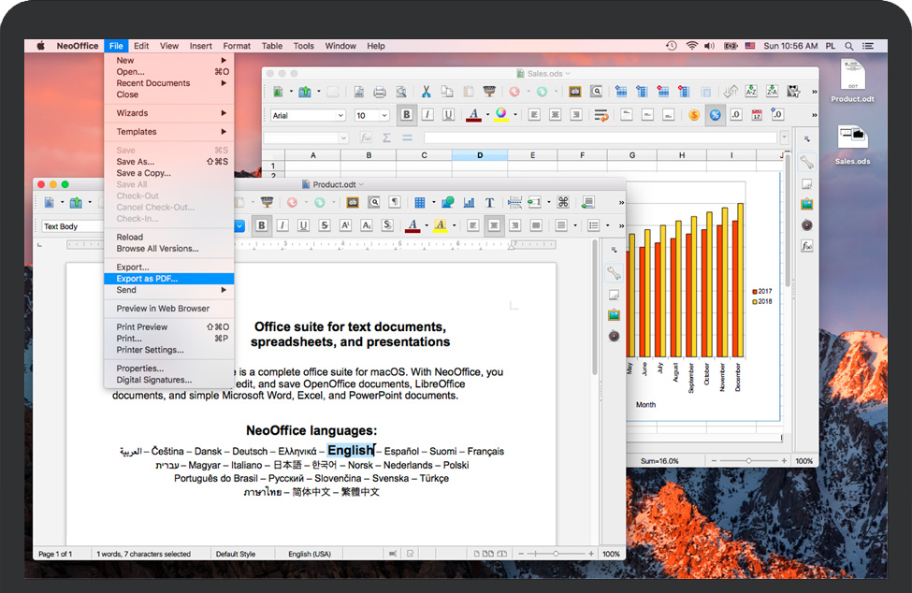Toggle Bold in the Product.odt formatting toolbar
Image resolution: width=912 pixels, height=593 pixels.
(x=262, y=225)
